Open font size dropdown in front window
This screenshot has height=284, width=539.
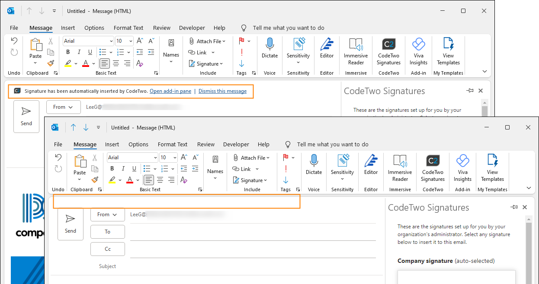point(175,158)
